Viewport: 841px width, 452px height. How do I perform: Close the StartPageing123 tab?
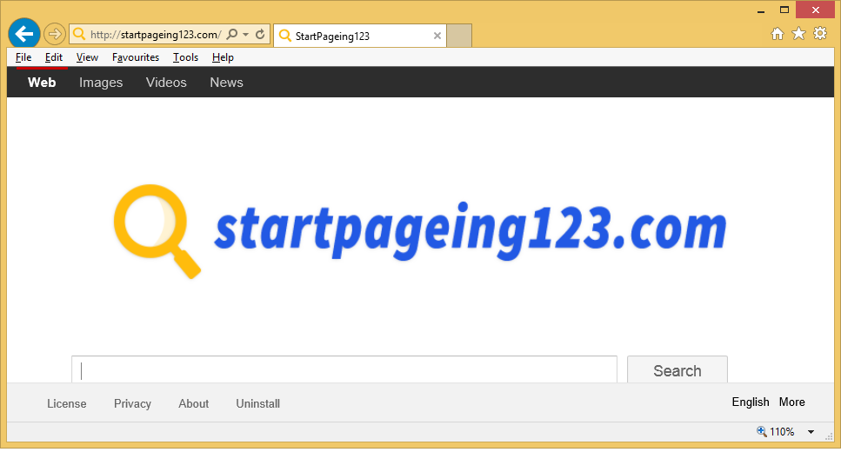437,36
